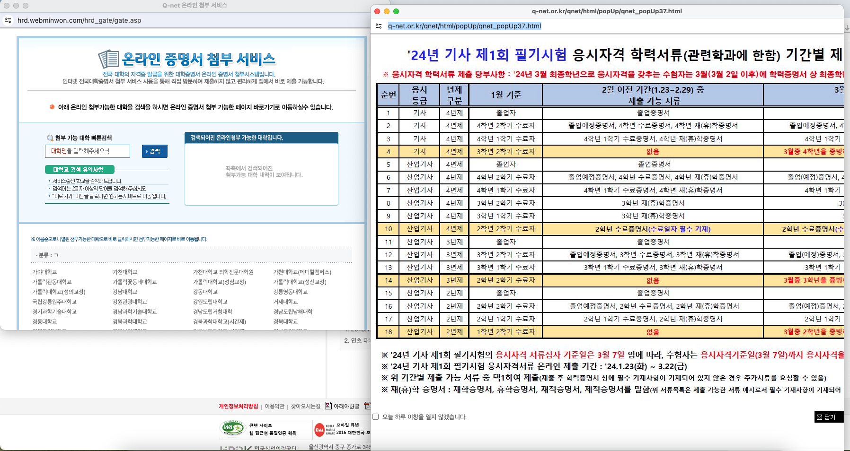This screenshot has width=850, height=451.
Task: Click 2학년 수료증명서(수료일자 필수 기재) cell in row 10
Action: tap(653, 229)
